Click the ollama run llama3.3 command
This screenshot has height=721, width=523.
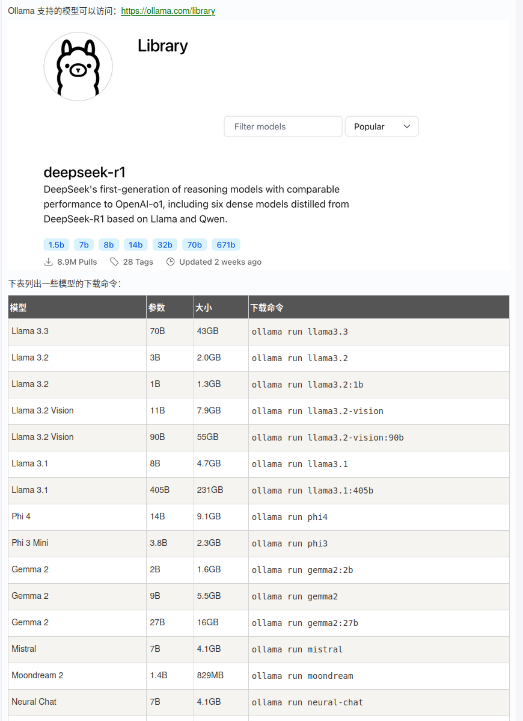pyautogui.click(x=300, y=332)
